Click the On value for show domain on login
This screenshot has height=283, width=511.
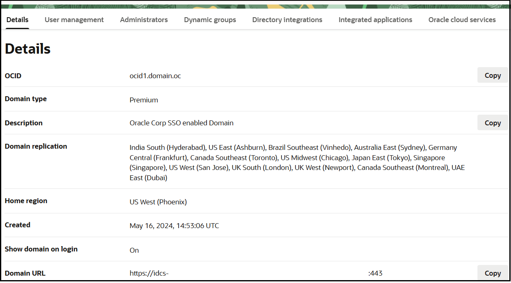[x=134, y=250]
